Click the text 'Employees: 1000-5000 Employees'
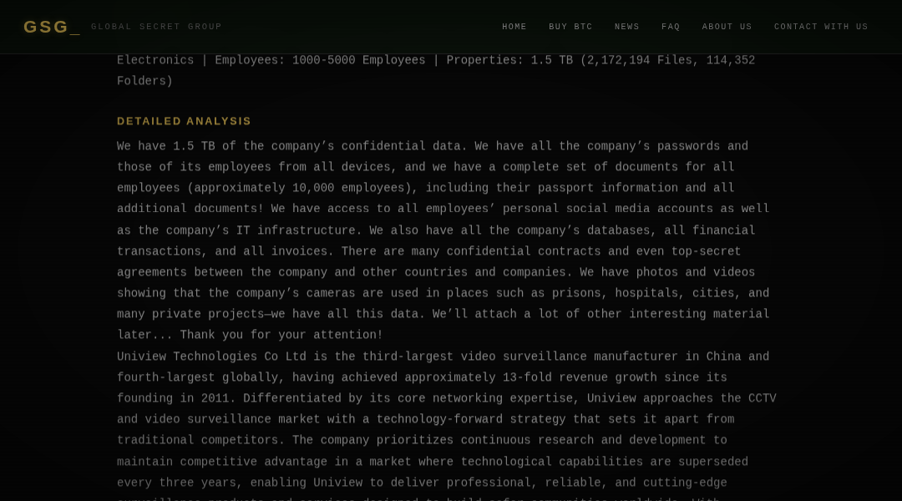 point(320,60)
